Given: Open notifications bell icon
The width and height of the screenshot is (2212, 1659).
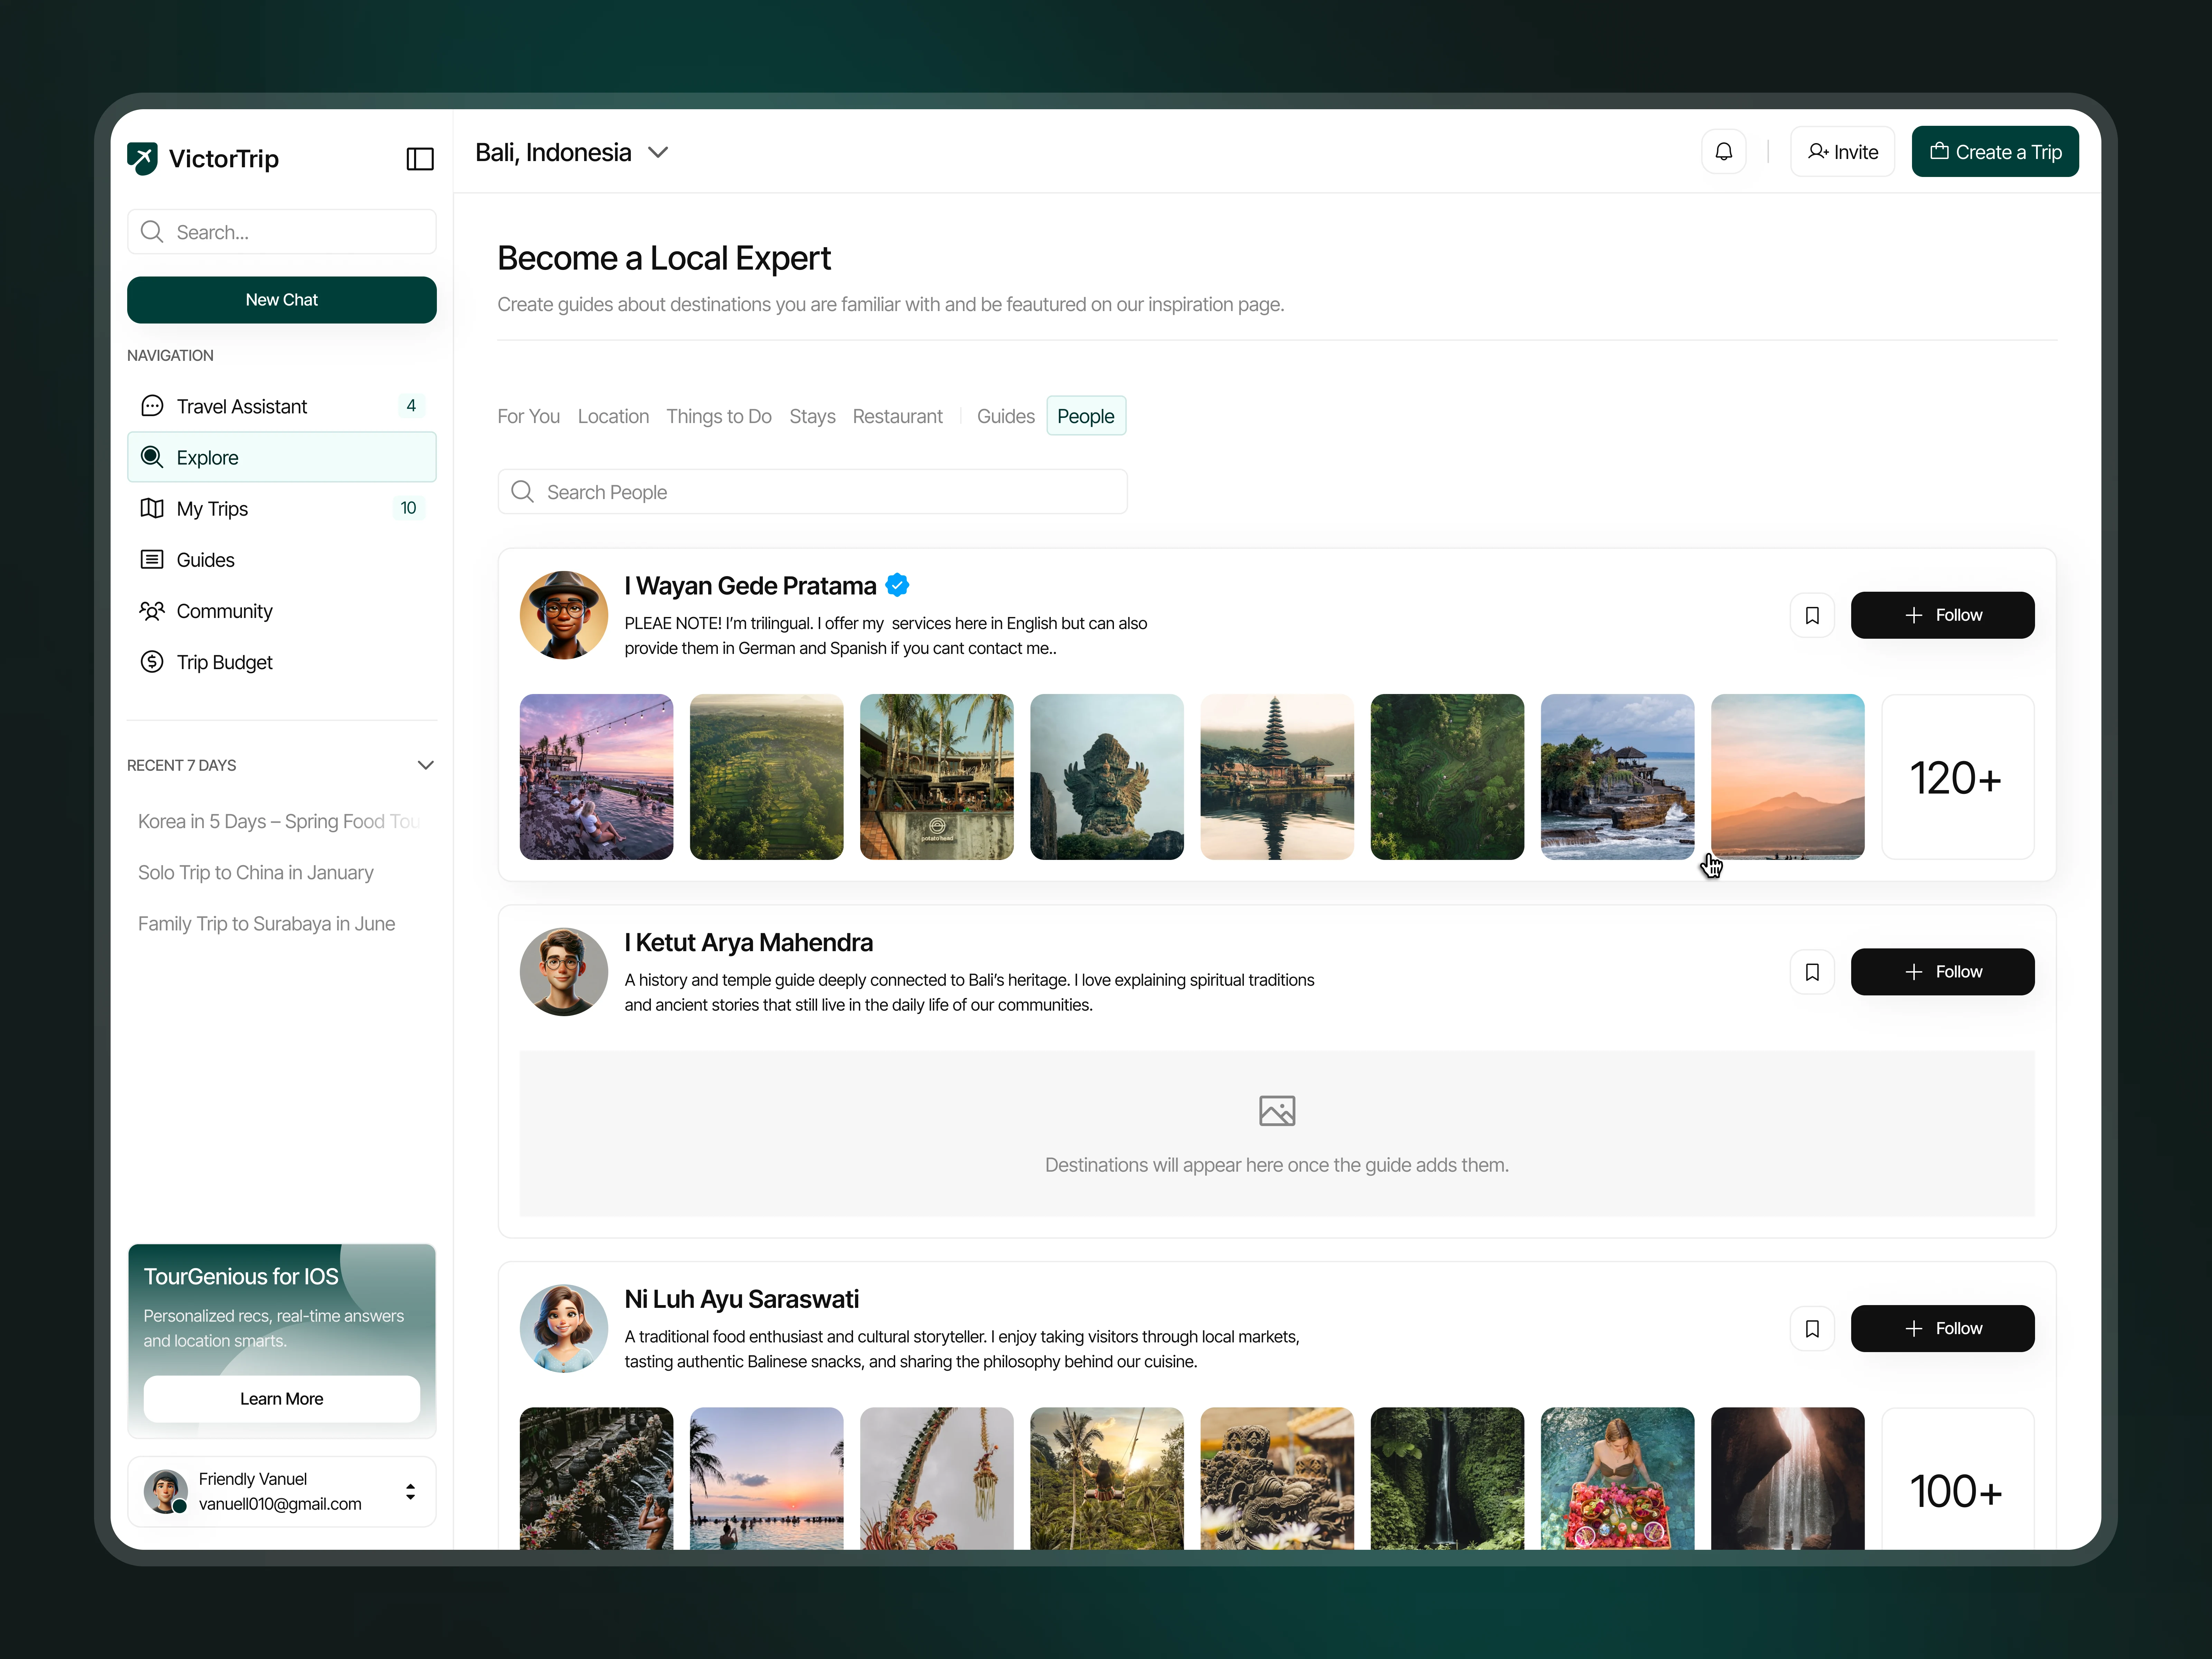Looking at the screenshot, I should click(x=1724, y=152).
